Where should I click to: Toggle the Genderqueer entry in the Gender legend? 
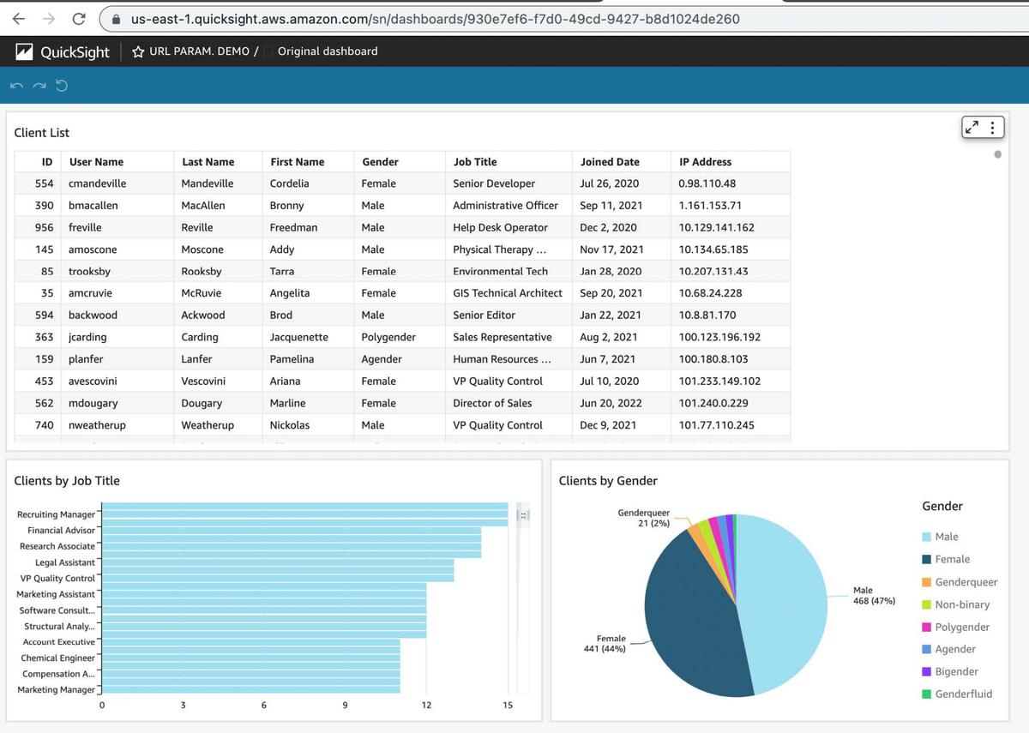coord(966,582)
